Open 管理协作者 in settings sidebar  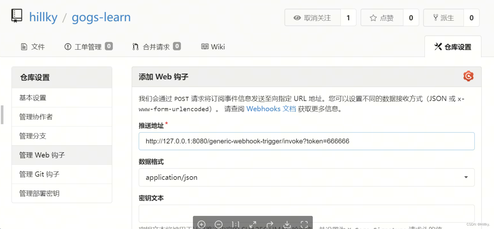[x=62, y=117]
